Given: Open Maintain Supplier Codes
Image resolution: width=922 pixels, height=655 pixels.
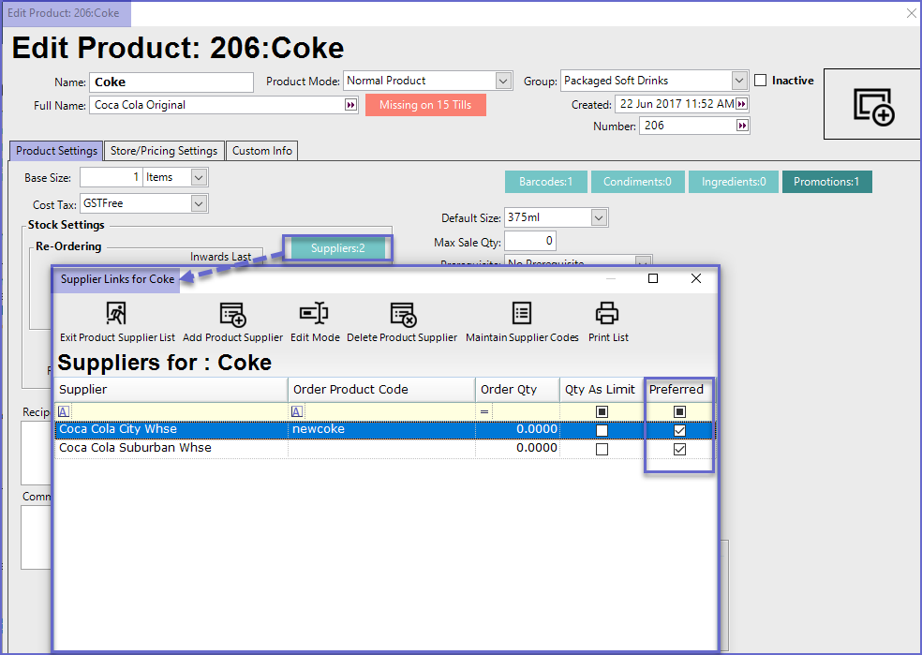Looking at the screenshot, I should 522,314.
